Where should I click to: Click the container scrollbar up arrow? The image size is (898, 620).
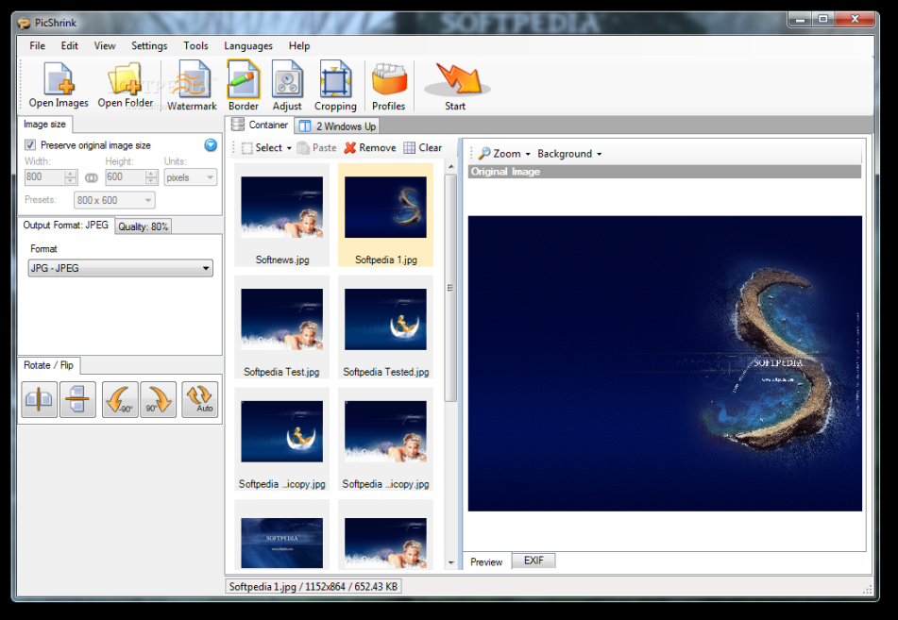coord(450,167)
